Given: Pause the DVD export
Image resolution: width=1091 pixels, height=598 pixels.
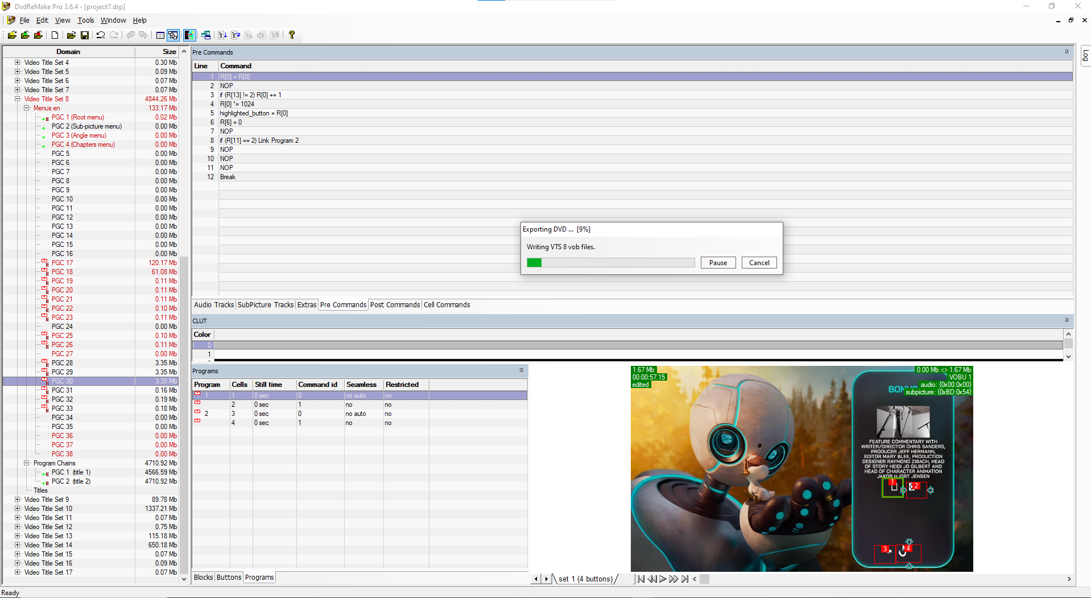Looking at the screenshot, I should coord(718,263).
